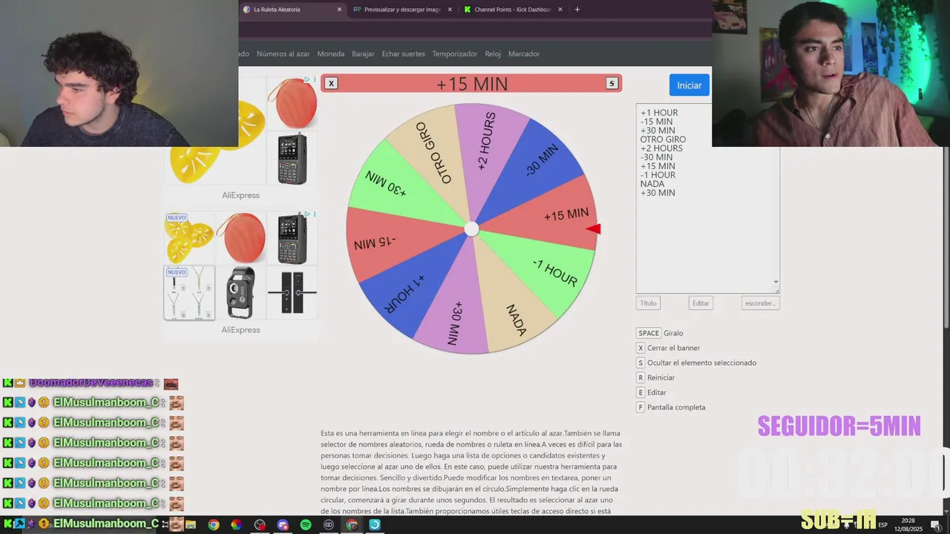Click the text area scroll-down arrow
The width and height of the screenshot is (950, 534).
click(x=776, y=282)
